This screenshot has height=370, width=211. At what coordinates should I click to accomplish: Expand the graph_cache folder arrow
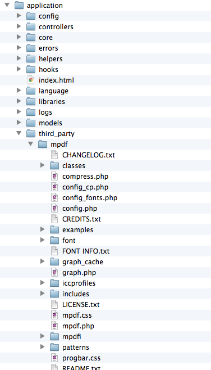tap(43, 261)
